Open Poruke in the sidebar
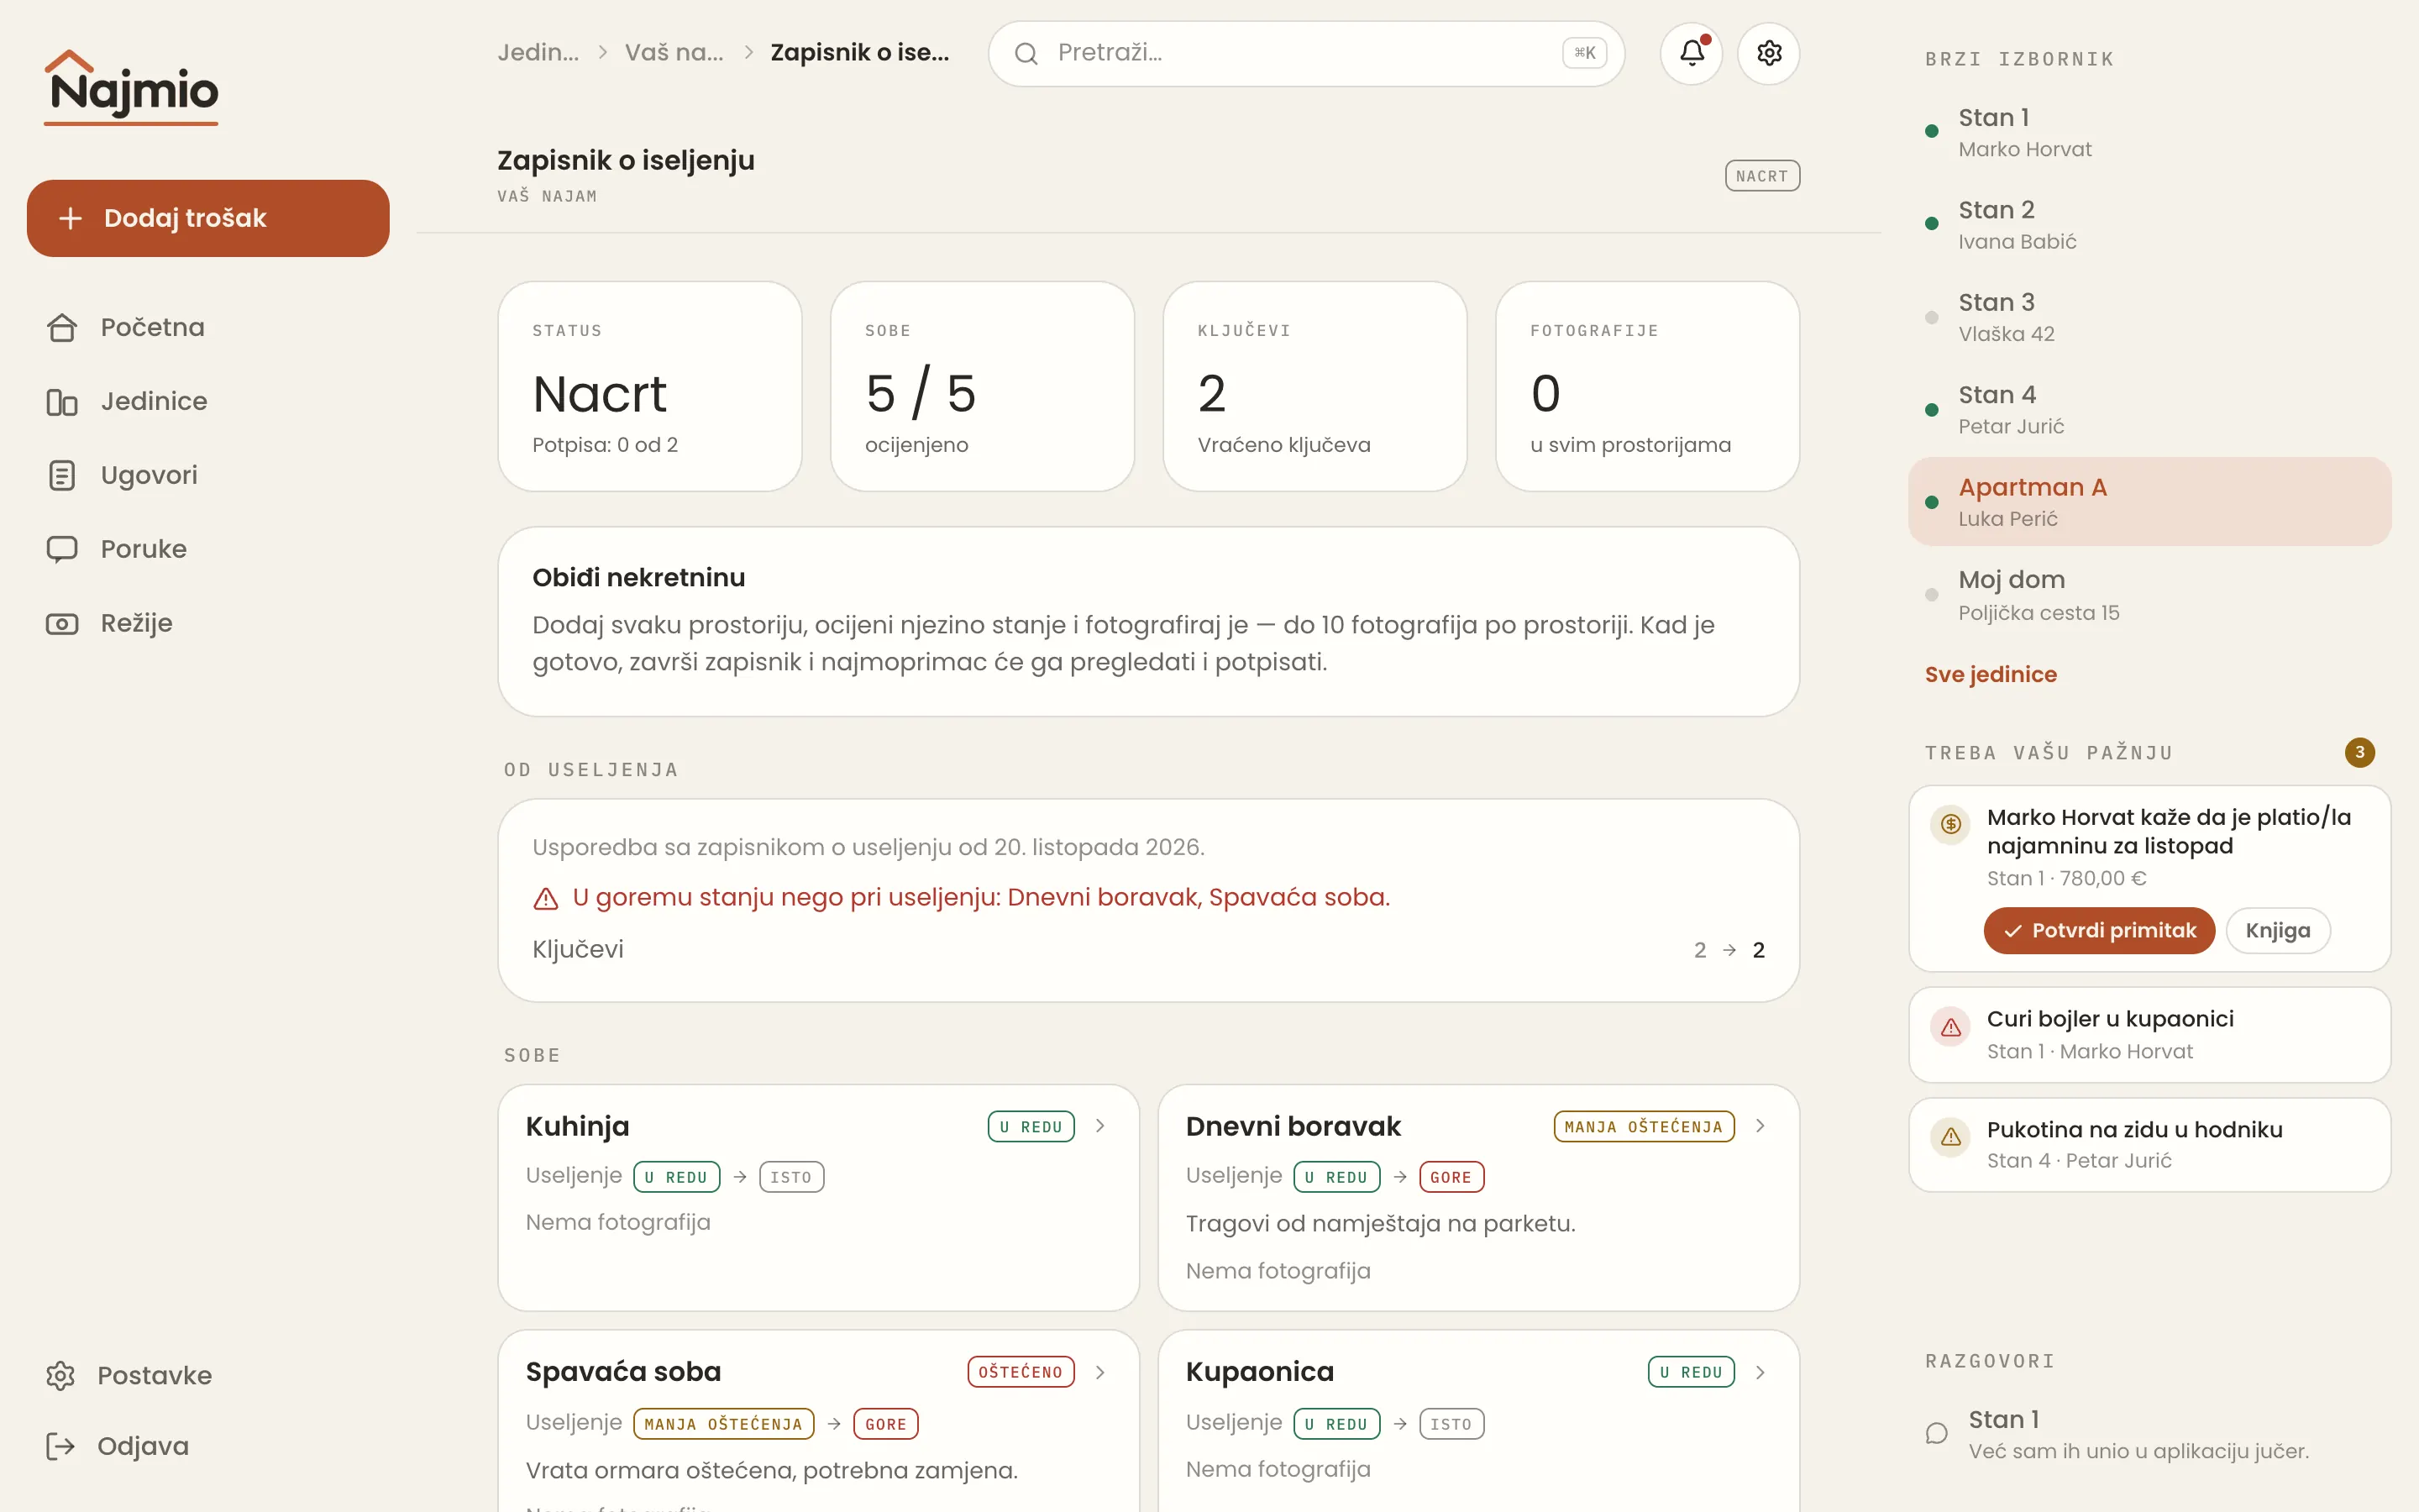 208,549
